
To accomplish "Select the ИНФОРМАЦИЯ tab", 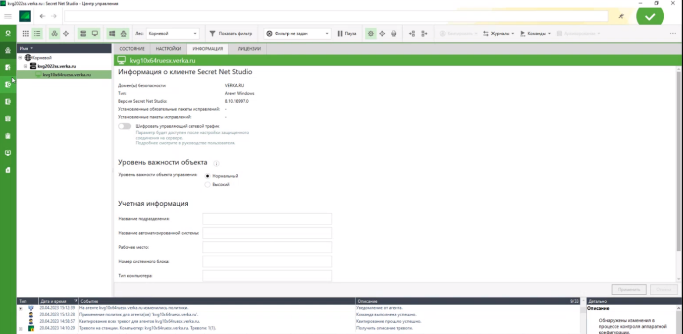I will pos(208,49).
